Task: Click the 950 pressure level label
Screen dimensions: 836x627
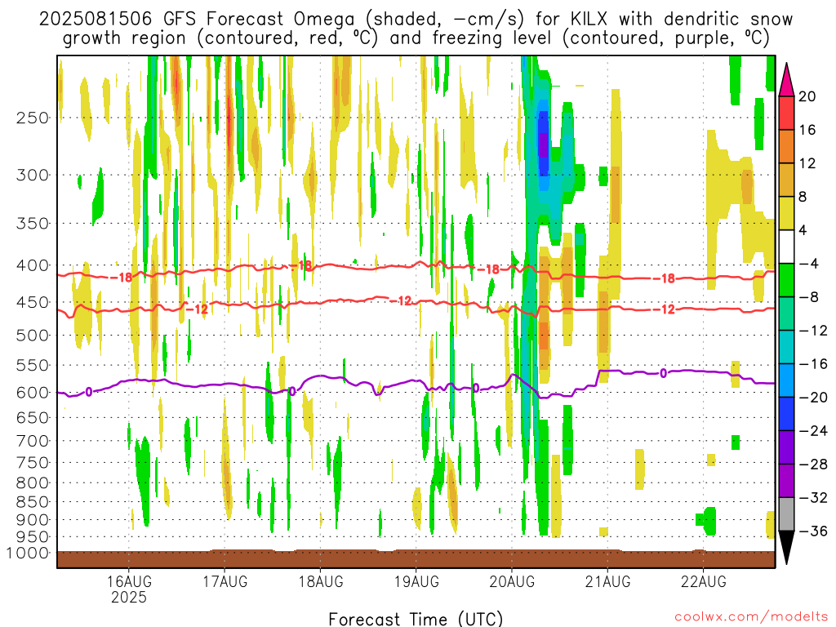Action: (33, 536)
